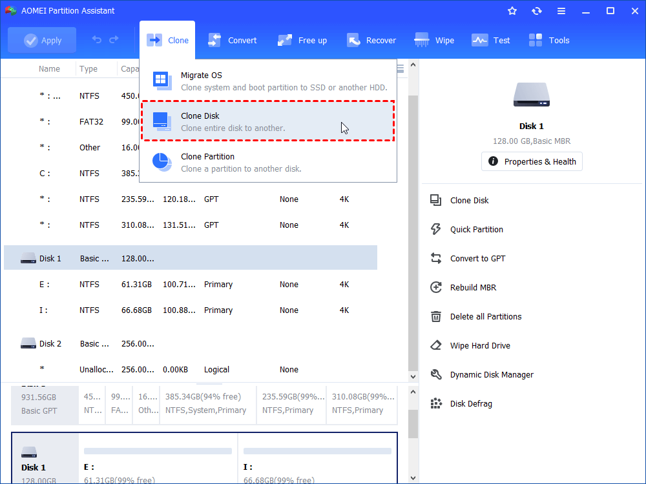Screen dimensions: 646x484
Task: Click the partition list scroll down arrow
Action: [x=413, y=376]
